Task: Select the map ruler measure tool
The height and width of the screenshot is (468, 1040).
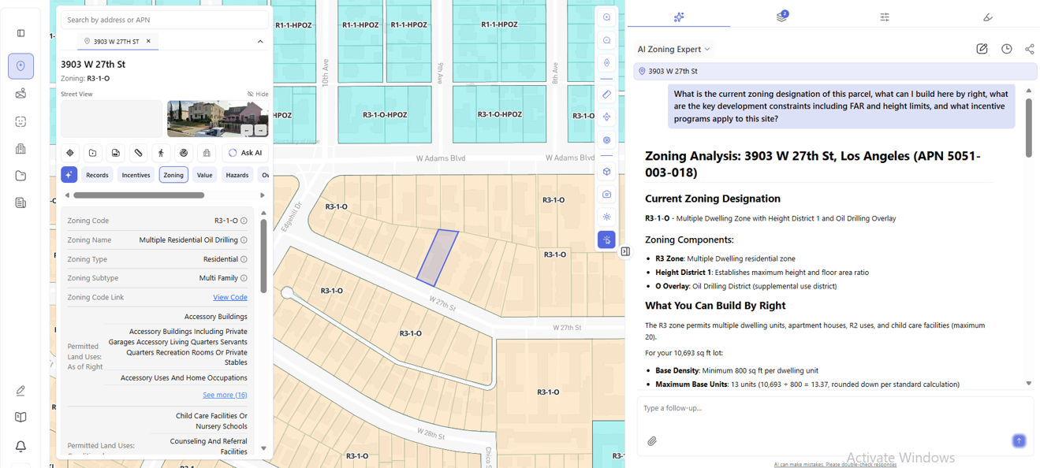Action: click(x=606, y=95)
